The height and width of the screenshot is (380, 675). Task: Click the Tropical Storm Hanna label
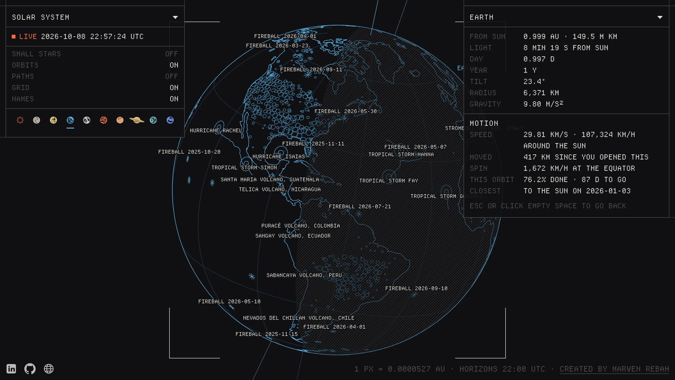[x=401, y=154]
